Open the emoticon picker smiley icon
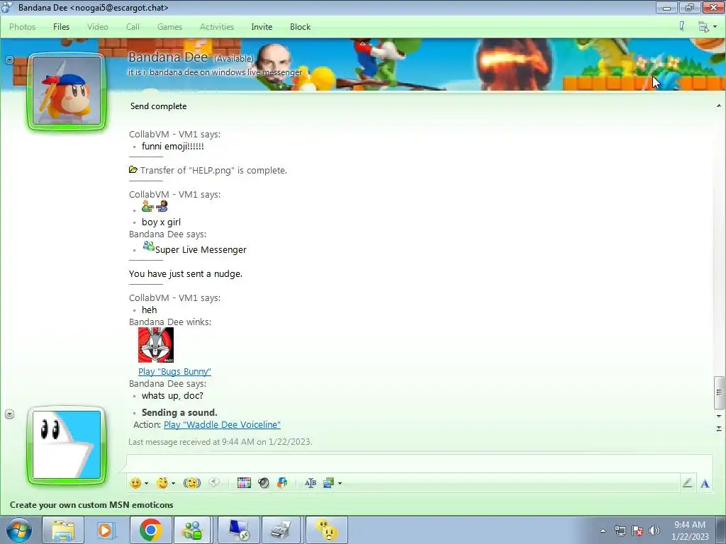Viewport: 726px width, 544px height. point(135,483)
